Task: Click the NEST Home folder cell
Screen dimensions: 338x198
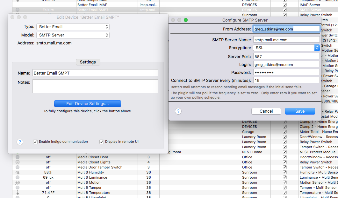Action: click(252, 152)
